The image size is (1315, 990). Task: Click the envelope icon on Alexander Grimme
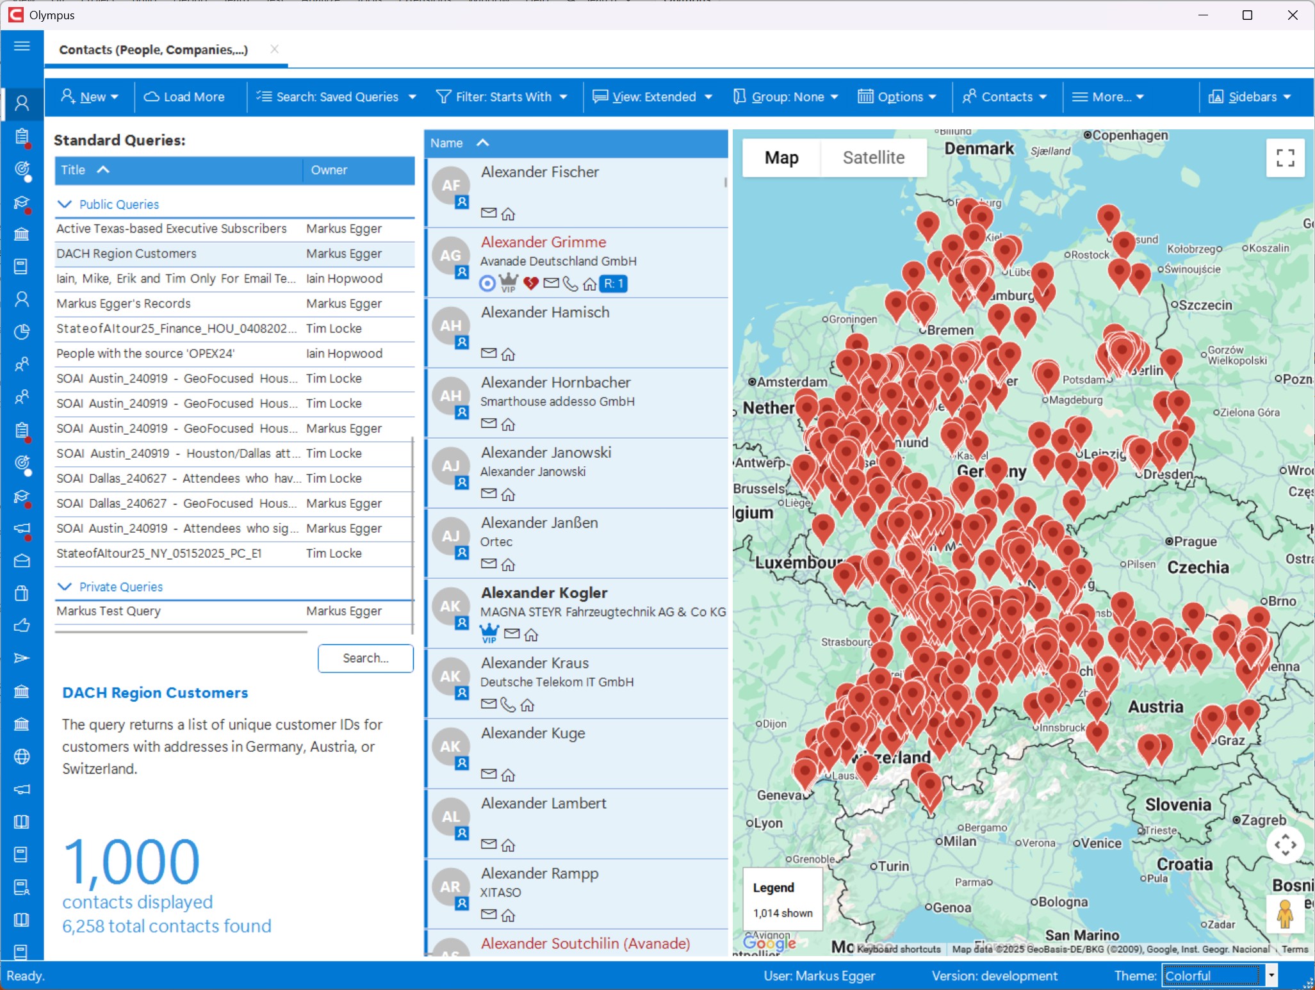point(551,283)
